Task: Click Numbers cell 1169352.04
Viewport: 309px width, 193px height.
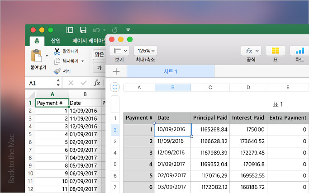Action: coord(210,164)
